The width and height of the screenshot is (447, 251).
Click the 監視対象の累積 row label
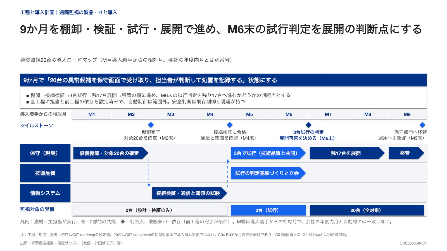pyautogui.click(x=37, y=209)
